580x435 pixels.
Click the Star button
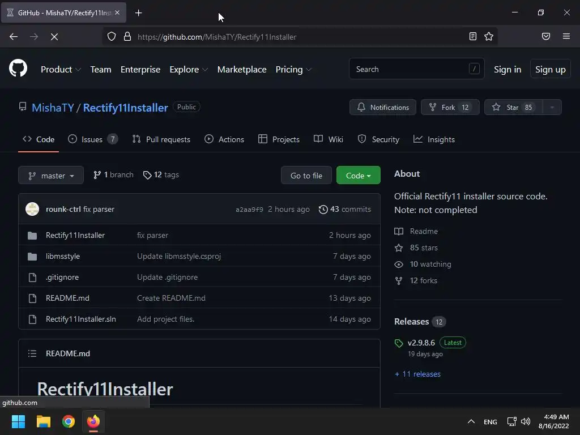[x=513, y=107]
